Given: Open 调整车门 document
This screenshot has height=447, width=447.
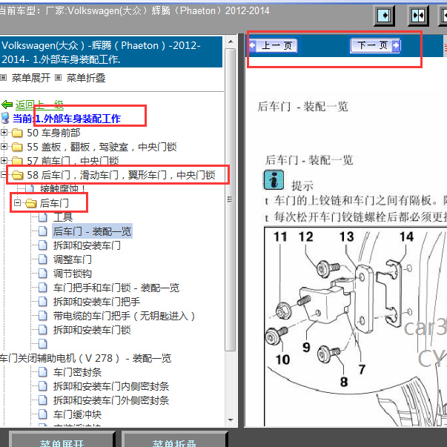Looking at the screenshot, I should [73, 259].
